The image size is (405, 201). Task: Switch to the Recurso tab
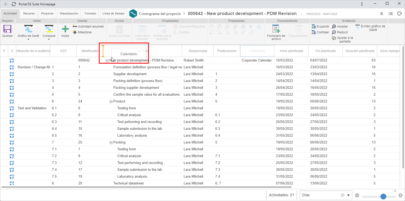tap(29, 13)
